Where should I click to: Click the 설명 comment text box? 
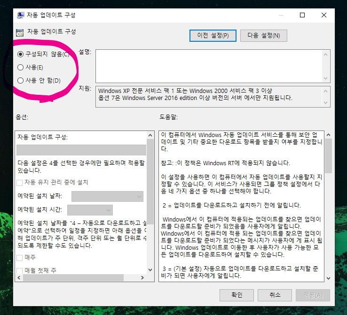point(209,66)
